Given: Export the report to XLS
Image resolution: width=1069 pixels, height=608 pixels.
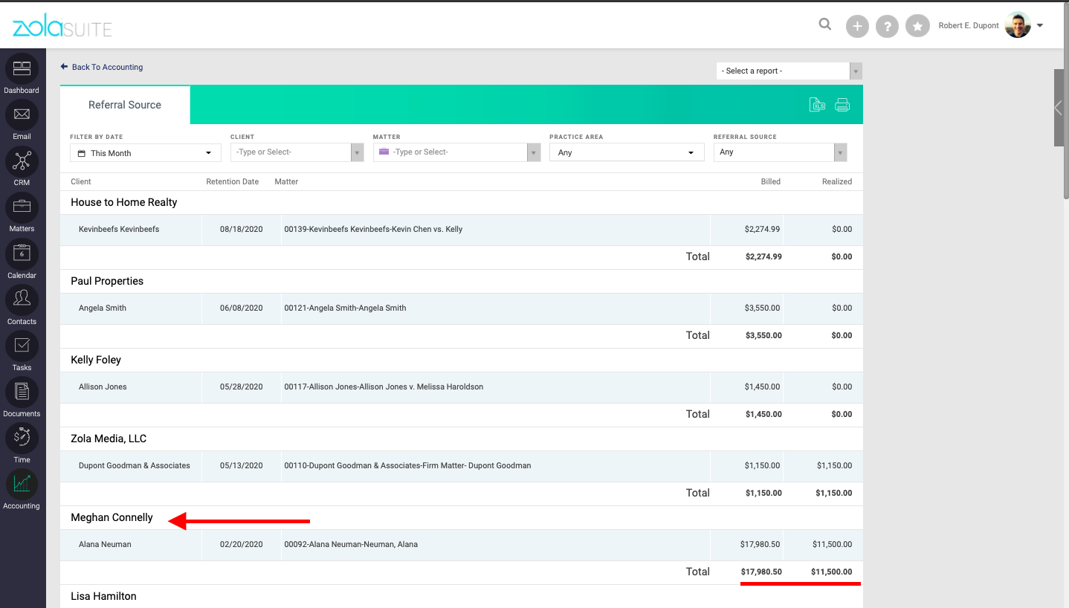Looking at the screenshot, I should [x=818, y=105].
